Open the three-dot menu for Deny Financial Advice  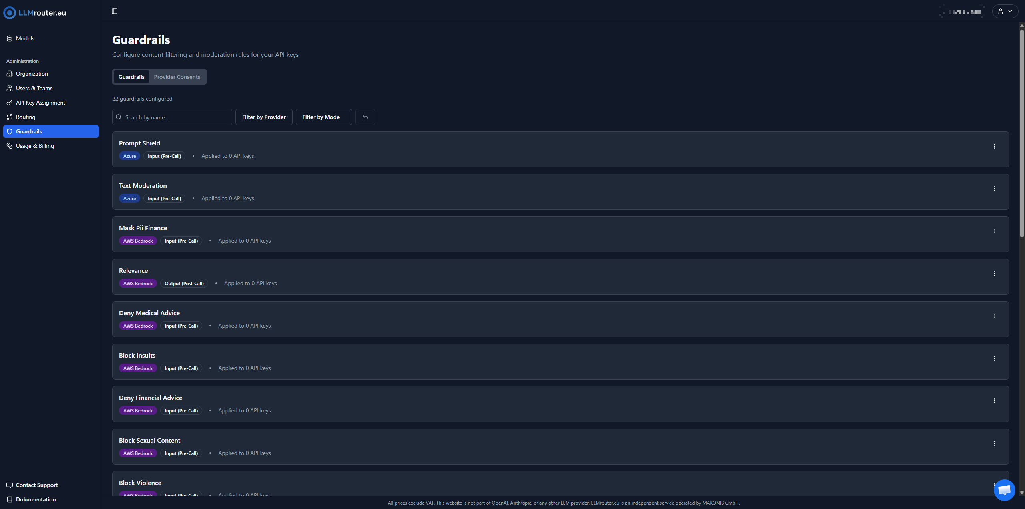click(x=995, y=401)
